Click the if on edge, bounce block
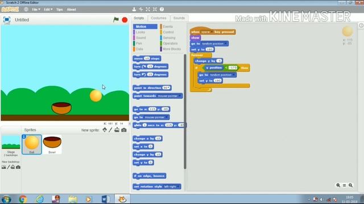This screenshot has width=364, height=204. (x=150, y=176)
